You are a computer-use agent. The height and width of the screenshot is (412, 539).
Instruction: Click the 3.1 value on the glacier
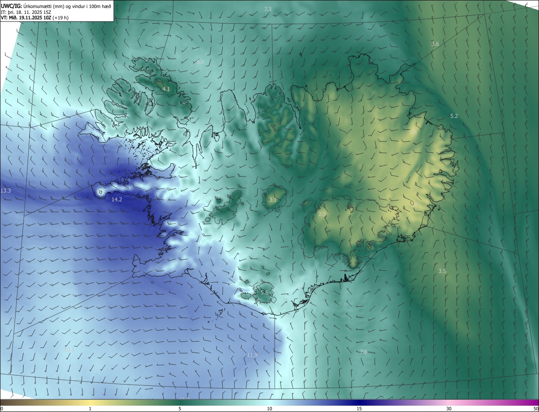coord(273,200)
